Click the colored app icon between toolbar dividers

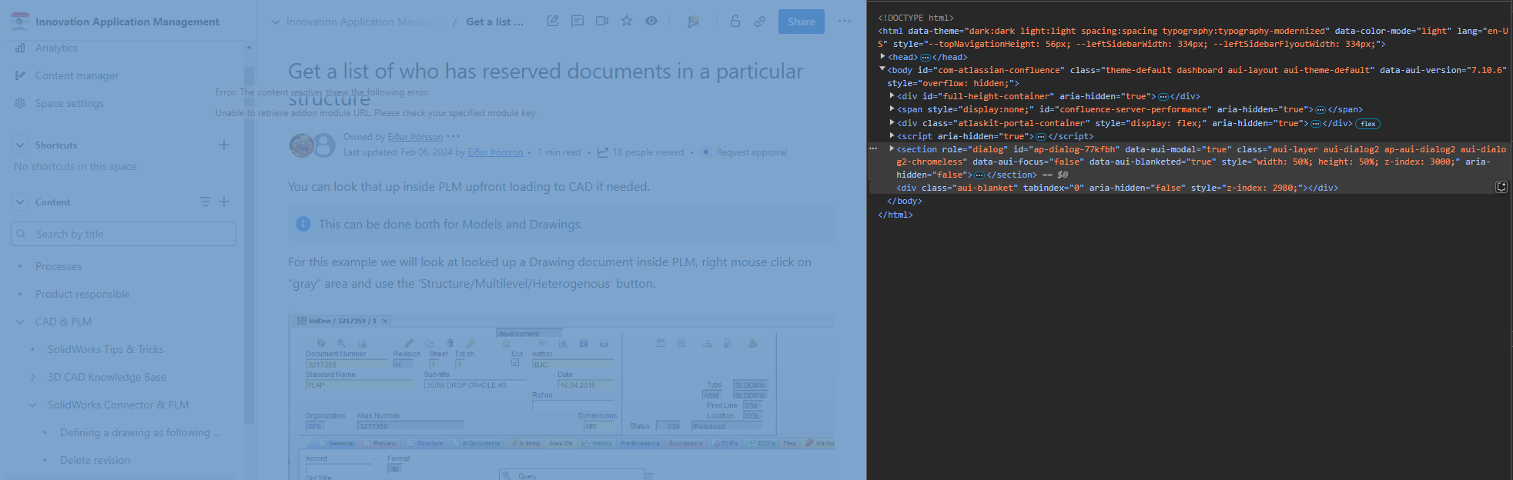click(693, 21)
